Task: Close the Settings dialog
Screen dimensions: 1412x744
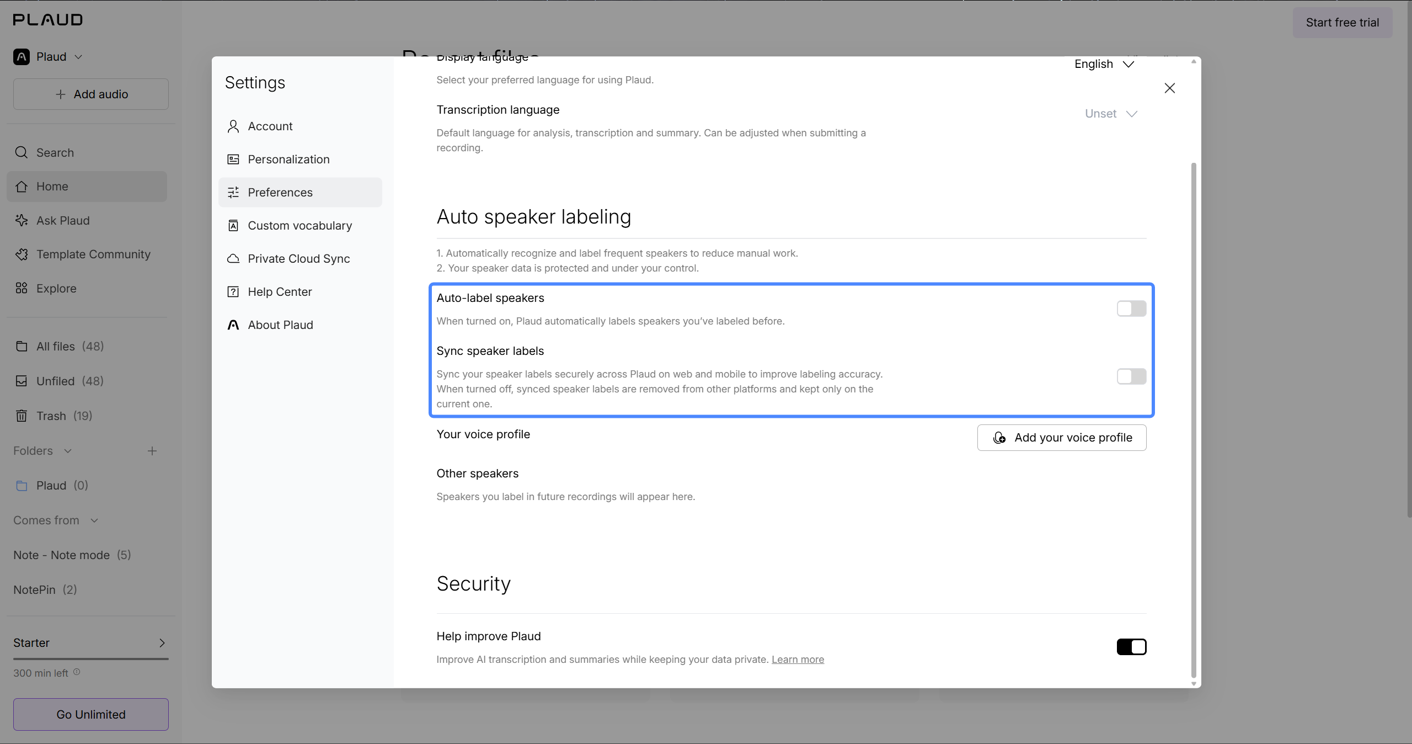Action: pyautogui.click(x=1170, y=88)
